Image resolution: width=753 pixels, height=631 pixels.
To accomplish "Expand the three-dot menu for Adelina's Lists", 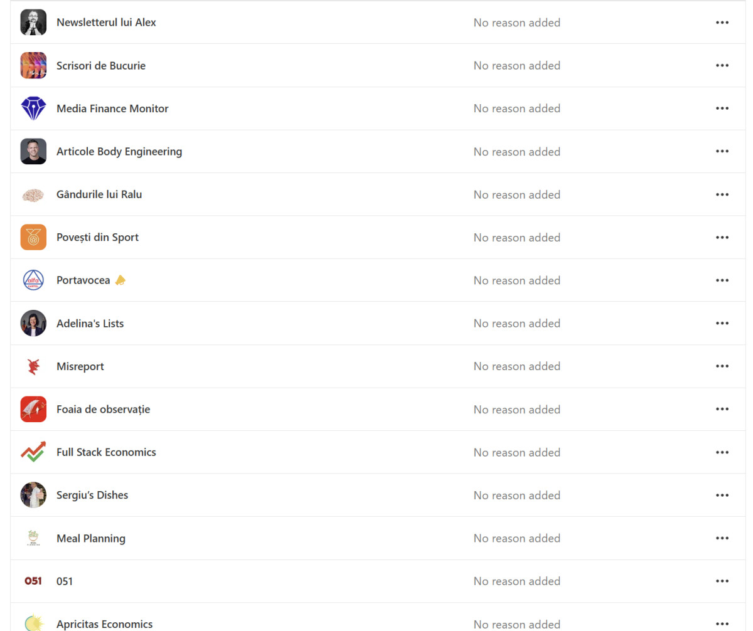I will tap(722, 323).
